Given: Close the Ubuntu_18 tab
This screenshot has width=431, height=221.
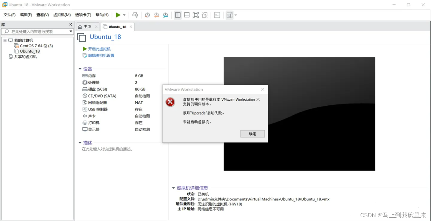Looking at the screenshot, I should (x=131, y=27).
